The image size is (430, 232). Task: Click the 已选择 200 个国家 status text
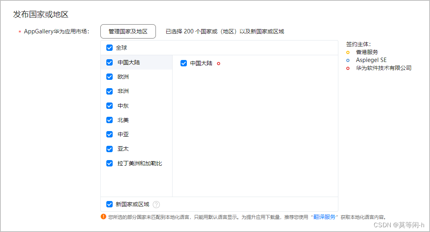pos(225,31)
